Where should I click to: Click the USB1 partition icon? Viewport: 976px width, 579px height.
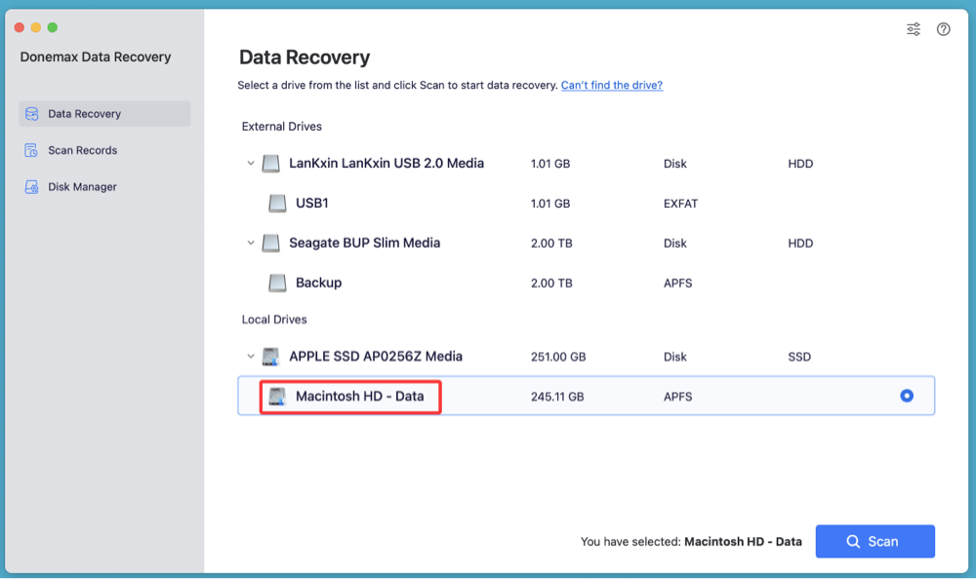coord(276,204)
